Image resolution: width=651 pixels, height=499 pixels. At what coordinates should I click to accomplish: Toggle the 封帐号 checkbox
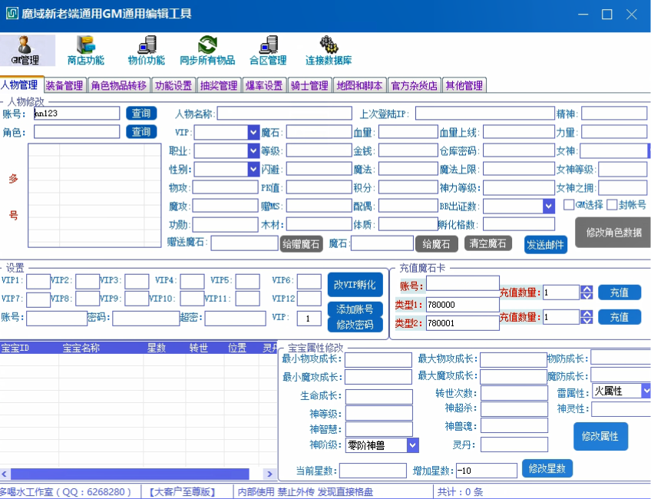(x=612, y=205)
